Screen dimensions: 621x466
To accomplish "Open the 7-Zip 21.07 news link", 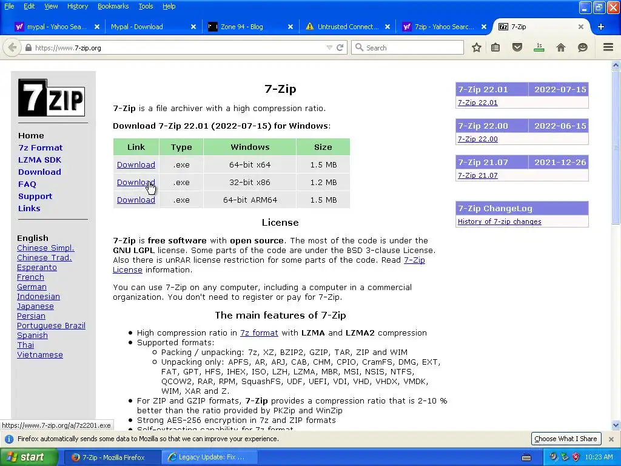I will pos(478,175).
